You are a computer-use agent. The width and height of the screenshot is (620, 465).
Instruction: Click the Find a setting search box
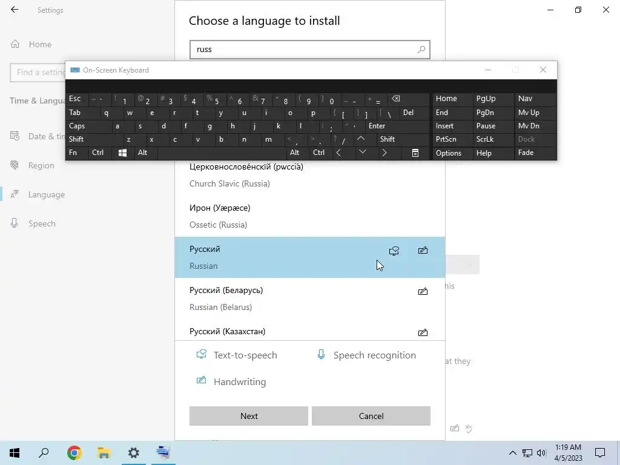click(x=38, y=73)
